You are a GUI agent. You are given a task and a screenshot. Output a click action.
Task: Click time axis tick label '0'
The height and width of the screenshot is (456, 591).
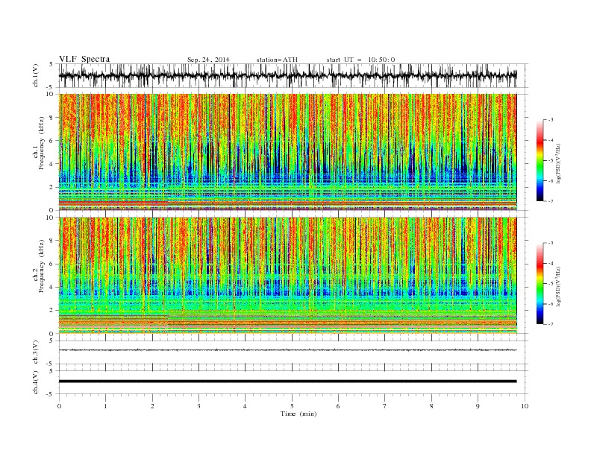click(59, 406)
